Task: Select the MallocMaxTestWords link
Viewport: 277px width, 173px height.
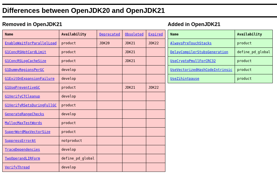Action: 23,123
